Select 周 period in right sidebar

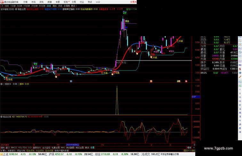240,113
